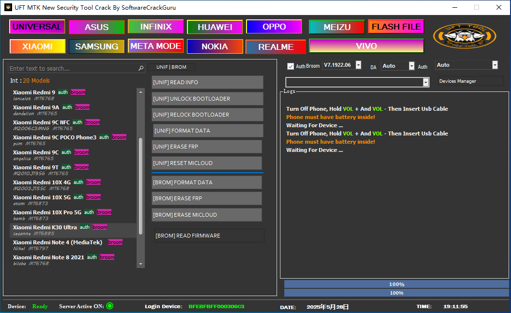Open the FLASH FILE tab

(x=396, y=26)
